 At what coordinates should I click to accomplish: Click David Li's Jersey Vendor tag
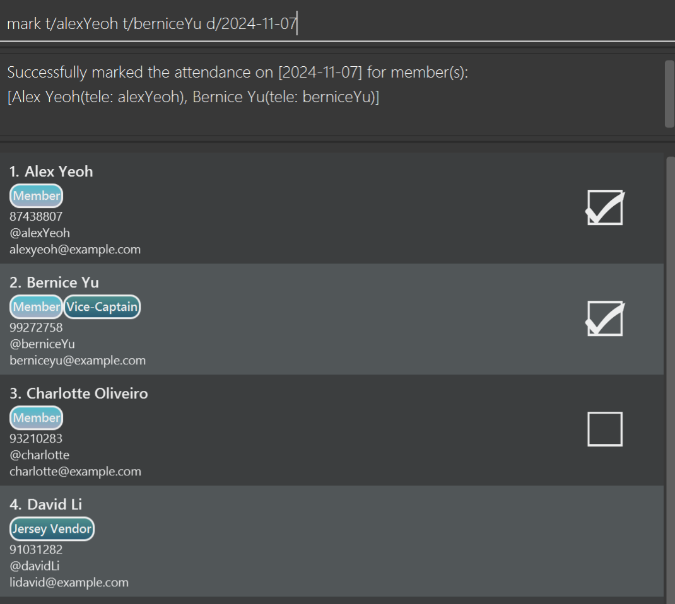tap(52, 529)
